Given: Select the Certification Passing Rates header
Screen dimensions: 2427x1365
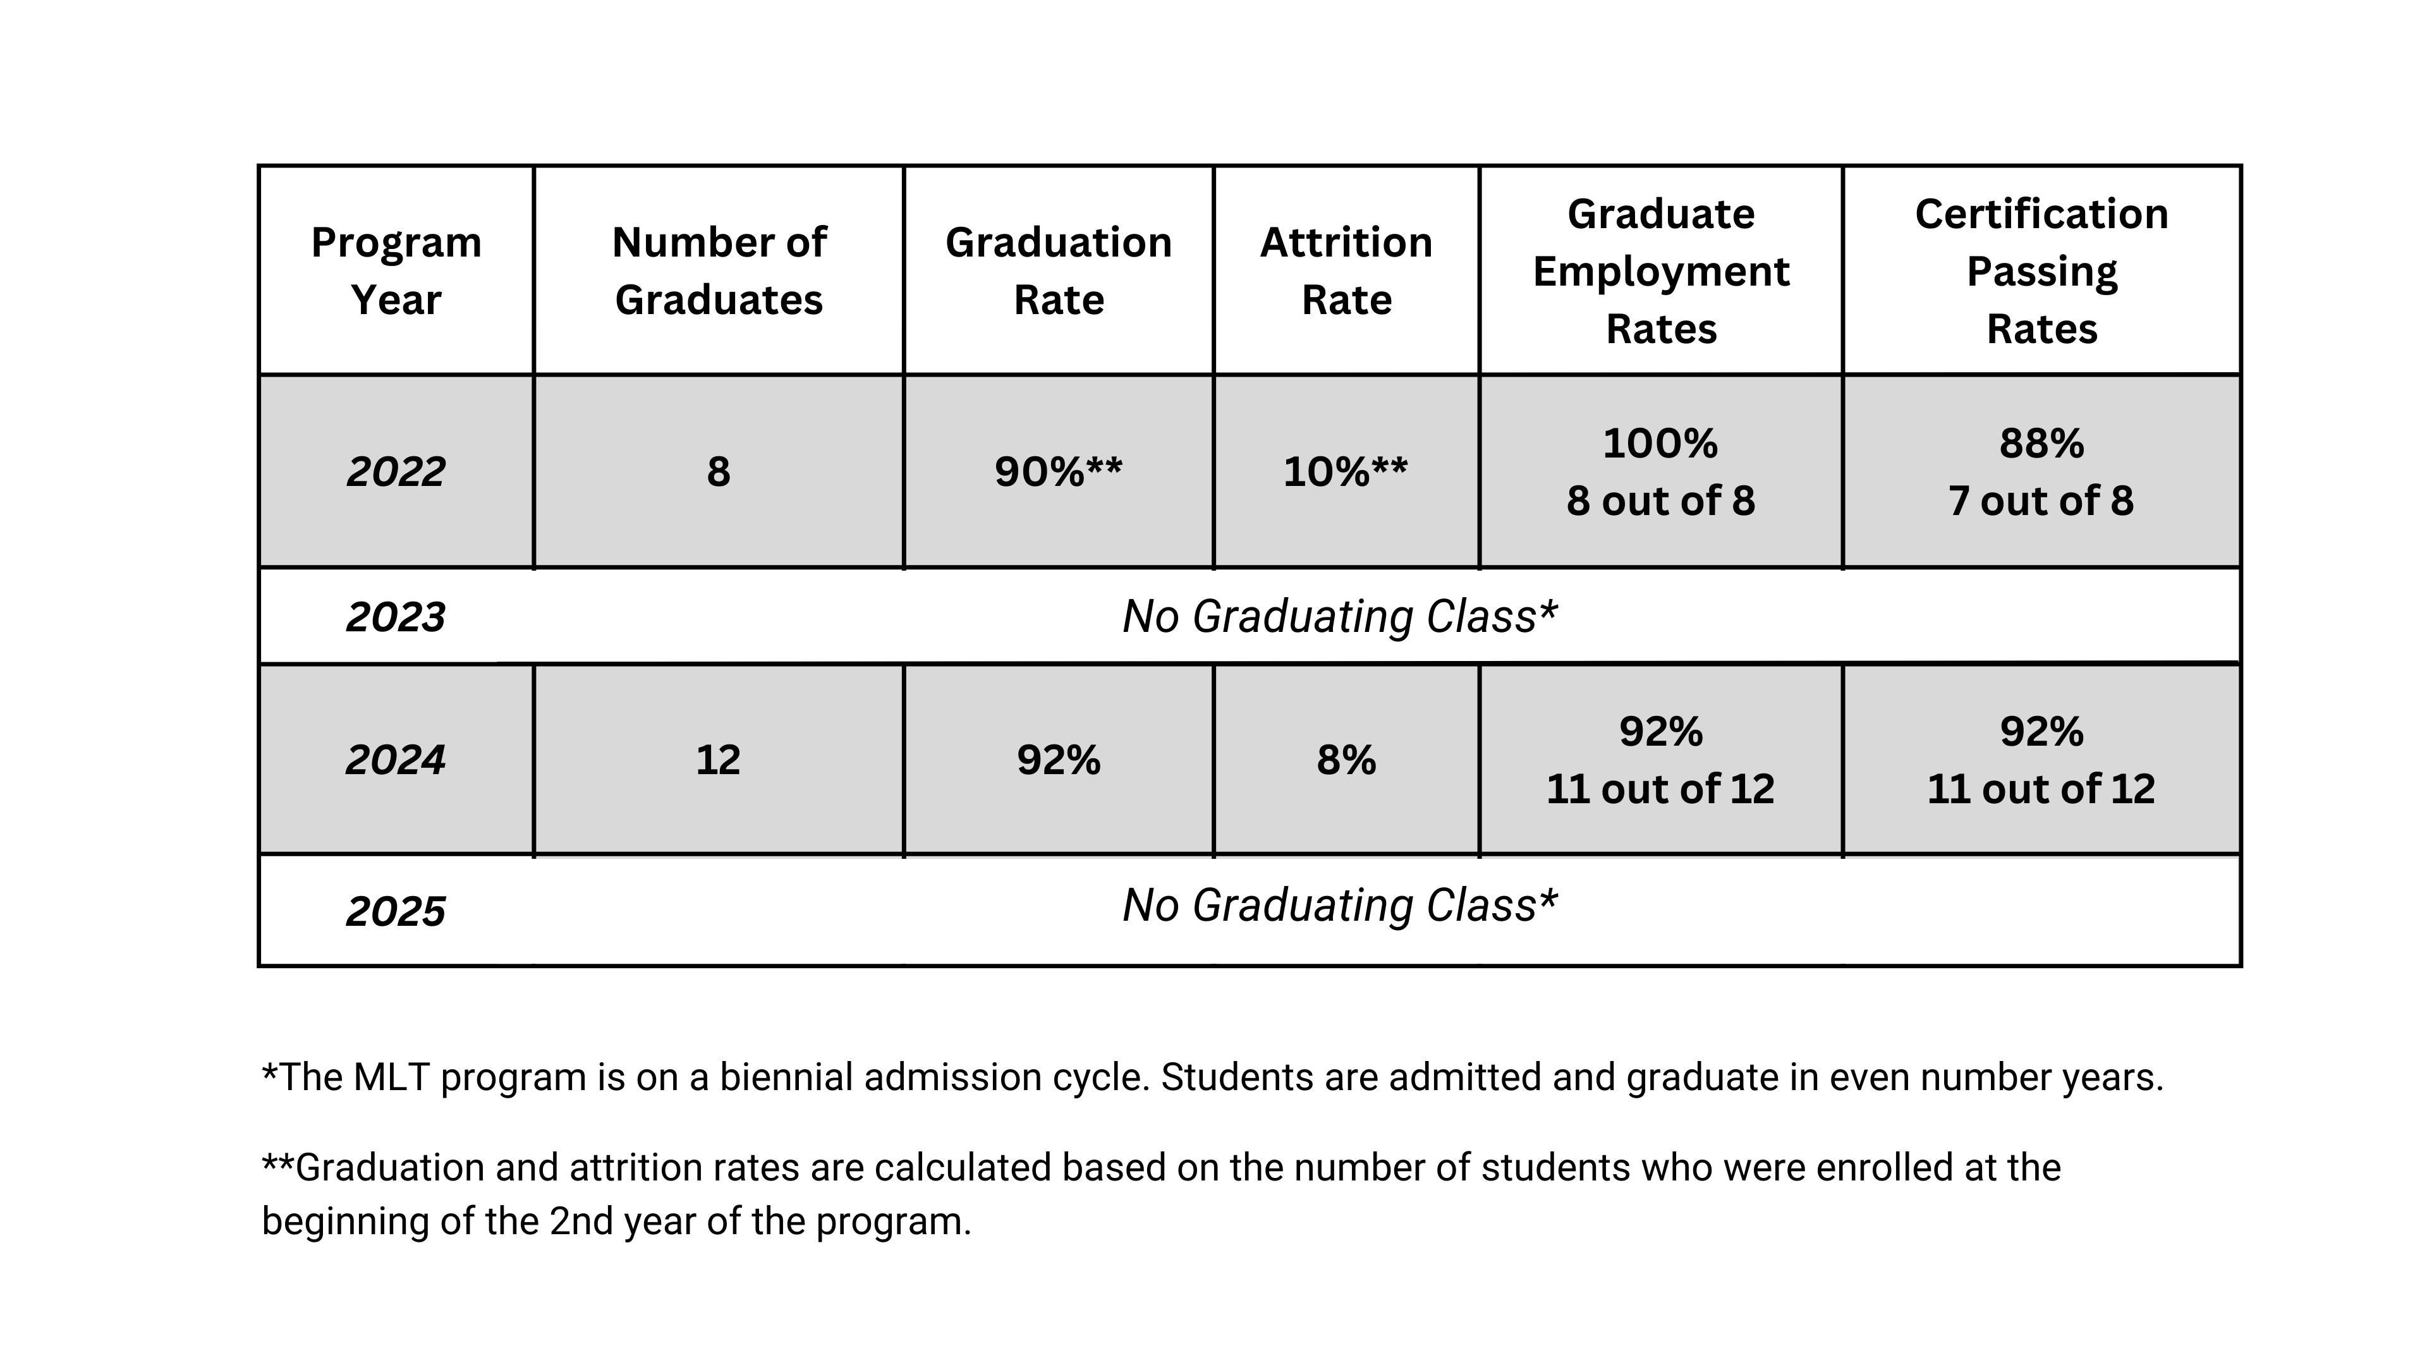Looking at the screenshot, I should click(2041, 271).
